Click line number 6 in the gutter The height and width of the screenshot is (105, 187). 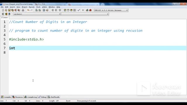5,44
